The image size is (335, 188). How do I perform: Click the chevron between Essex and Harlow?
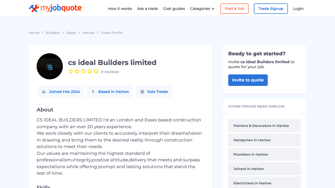click(x=79, y=33)
